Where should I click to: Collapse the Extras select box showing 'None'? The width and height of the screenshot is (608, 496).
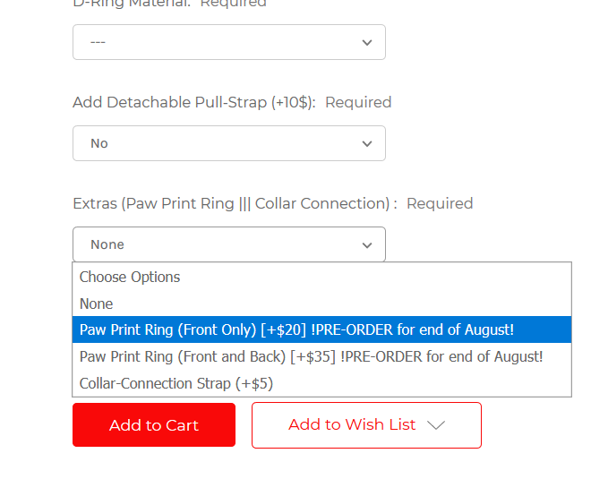tap(228, 244)
